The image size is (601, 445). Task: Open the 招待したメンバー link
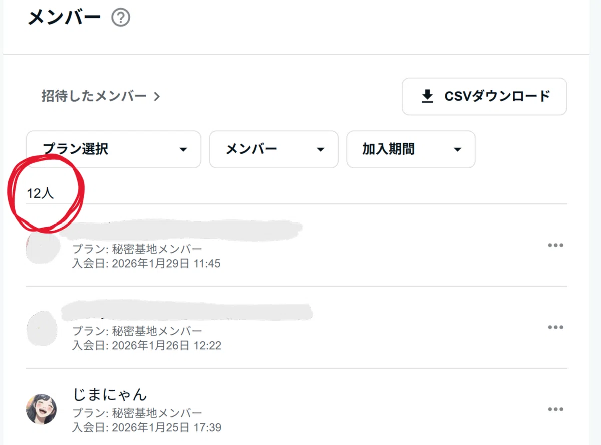pos(101,96)
